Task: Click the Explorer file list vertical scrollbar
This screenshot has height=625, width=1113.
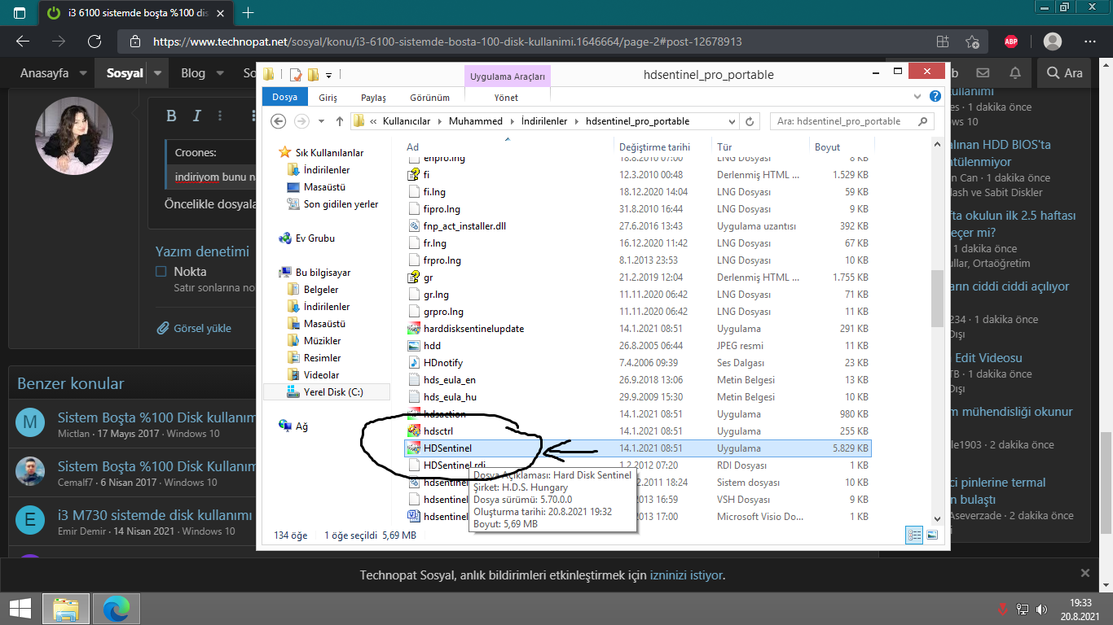Action: tap(937, 299)
